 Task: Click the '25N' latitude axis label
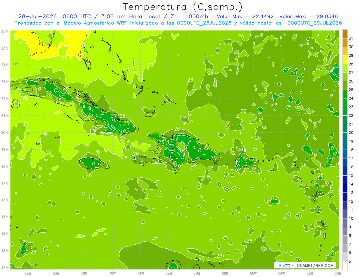[x=4, y=48]
